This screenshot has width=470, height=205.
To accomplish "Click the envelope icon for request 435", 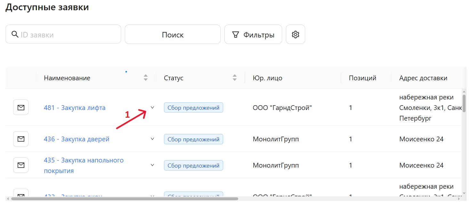I will coord(21,165).
